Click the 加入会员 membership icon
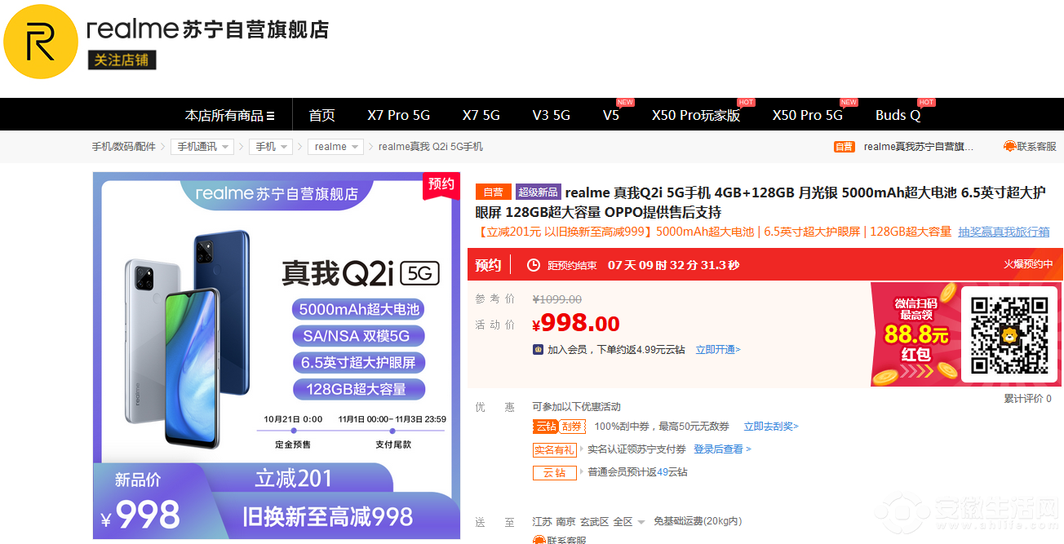1064x544 pixels. point(538,350)
